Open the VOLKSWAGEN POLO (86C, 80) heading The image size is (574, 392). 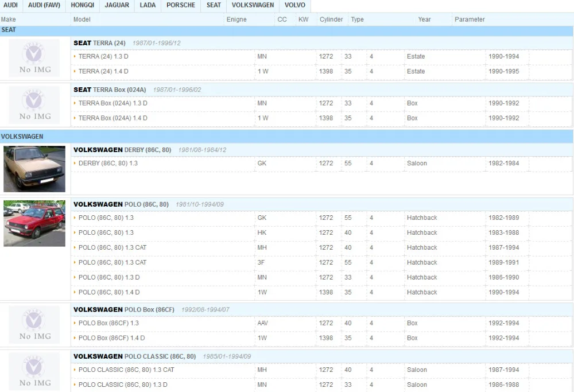pos(121,204)
